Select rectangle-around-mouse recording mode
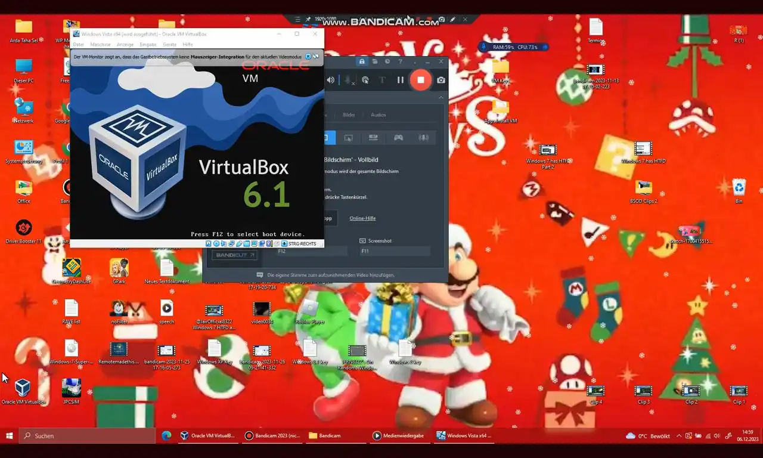This screenshot has height=458, width=763. click(349, 138)
